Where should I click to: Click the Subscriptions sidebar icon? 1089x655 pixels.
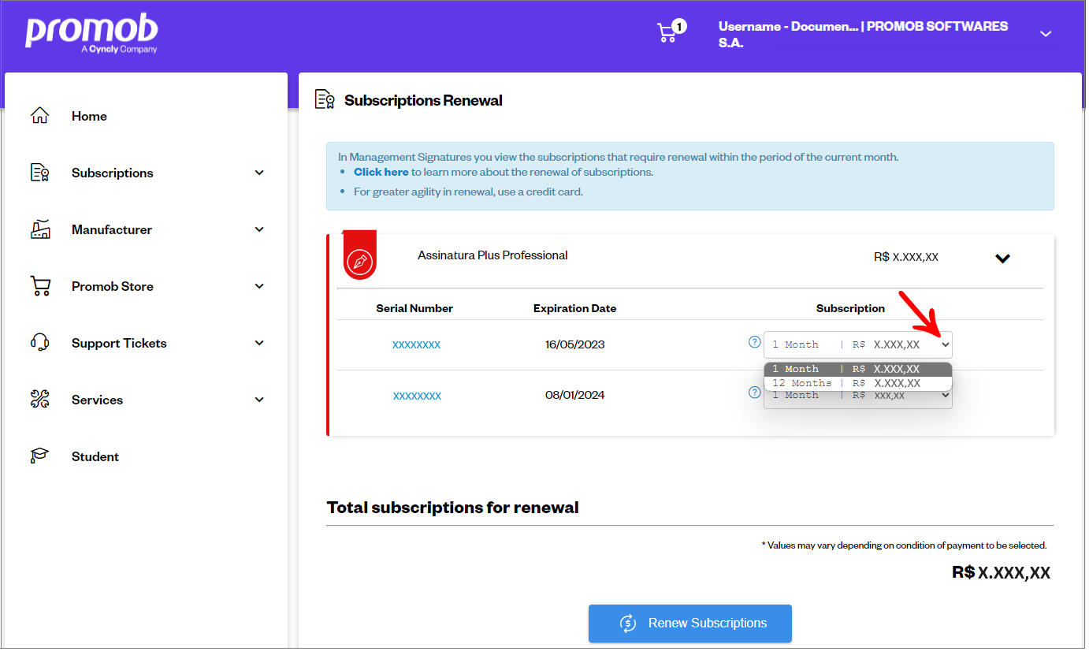[x=40, y=173]
